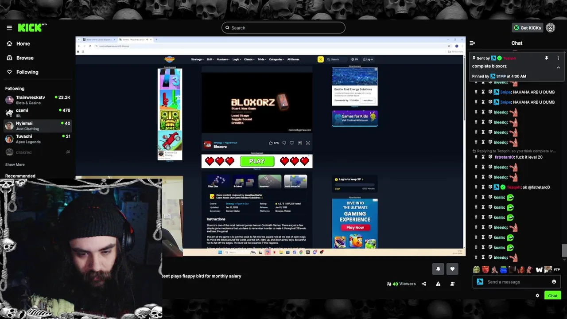Open the emoji picker in the message box
Viewport: 567px width, 319px height.
pos(554,282)
